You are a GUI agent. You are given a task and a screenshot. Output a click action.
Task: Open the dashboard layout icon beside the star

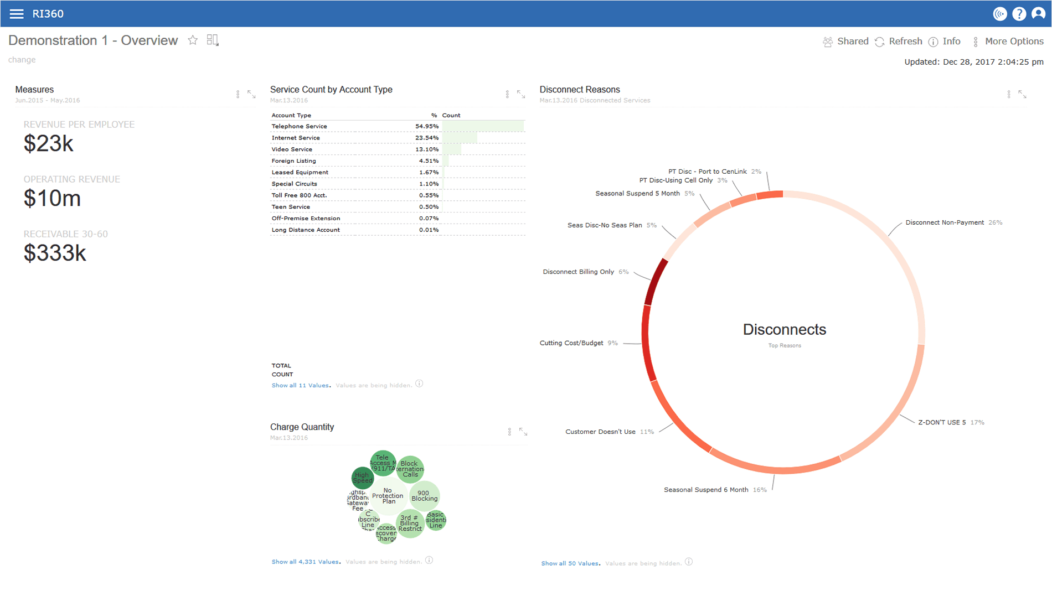click(213, 40)
